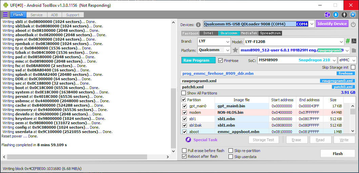This screenshot has height=173, width=359.
Task: Click the Read button
Action: [x=320, y=140]
